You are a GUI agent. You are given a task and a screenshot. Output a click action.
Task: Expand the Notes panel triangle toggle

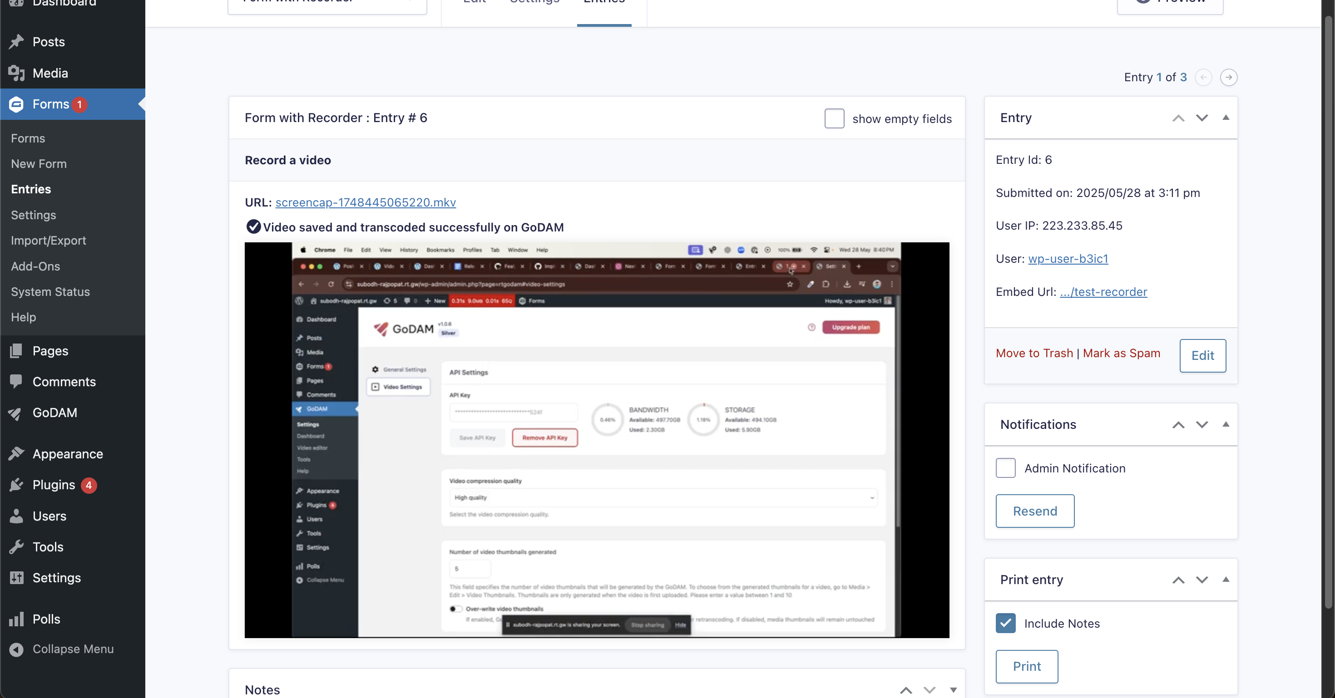pos(953,690)
